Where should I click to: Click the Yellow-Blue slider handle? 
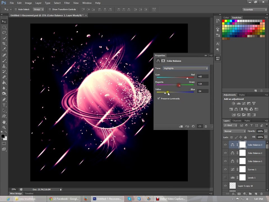point(165,93)
